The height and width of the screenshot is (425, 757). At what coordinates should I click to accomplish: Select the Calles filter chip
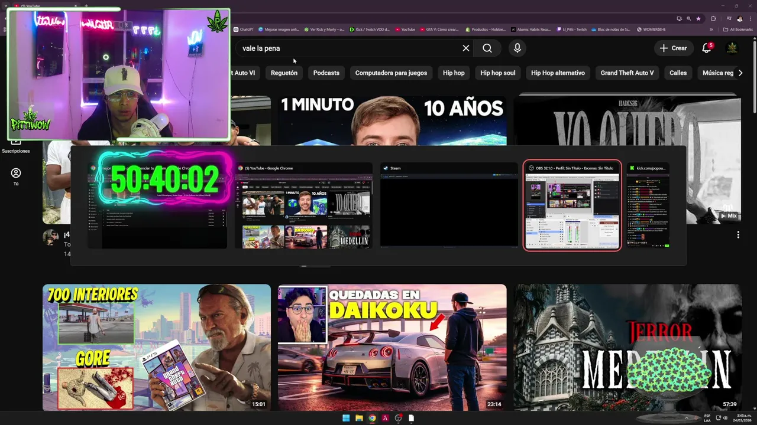(x=678, y=73)
